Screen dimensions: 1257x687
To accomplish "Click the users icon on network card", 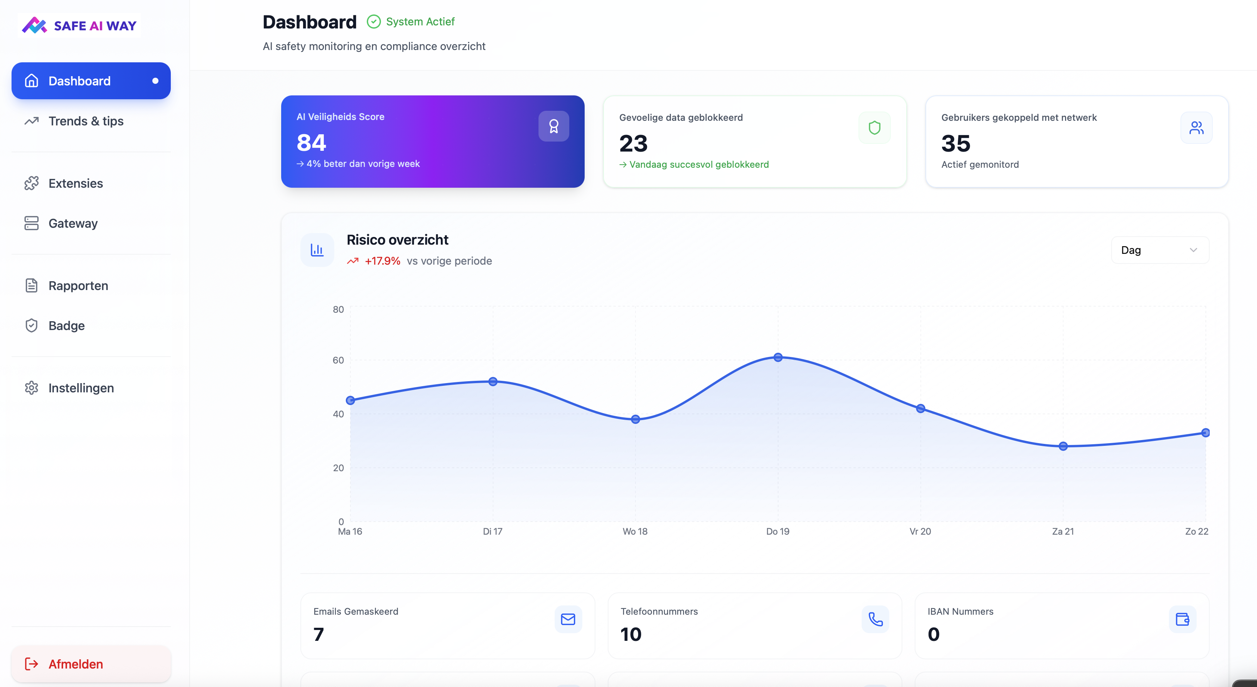I will [x=1196, y=128].
